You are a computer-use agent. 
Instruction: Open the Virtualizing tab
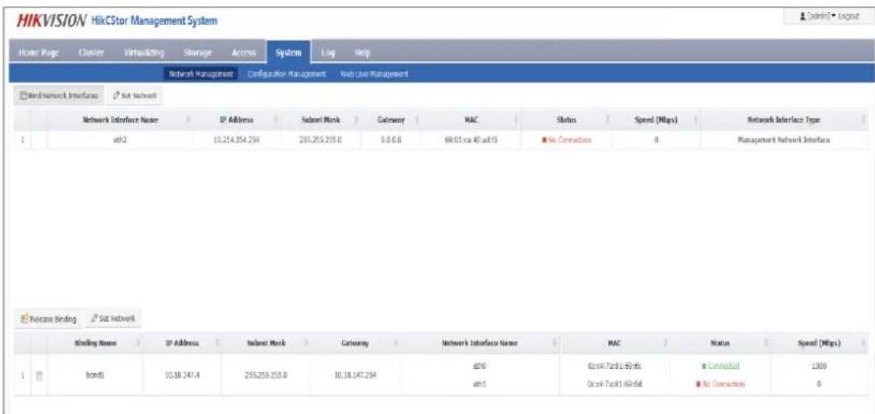pos(142,52)
